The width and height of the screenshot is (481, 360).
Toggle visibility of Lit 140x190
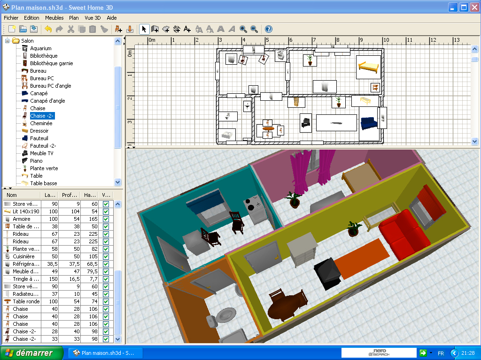[106, 211]
